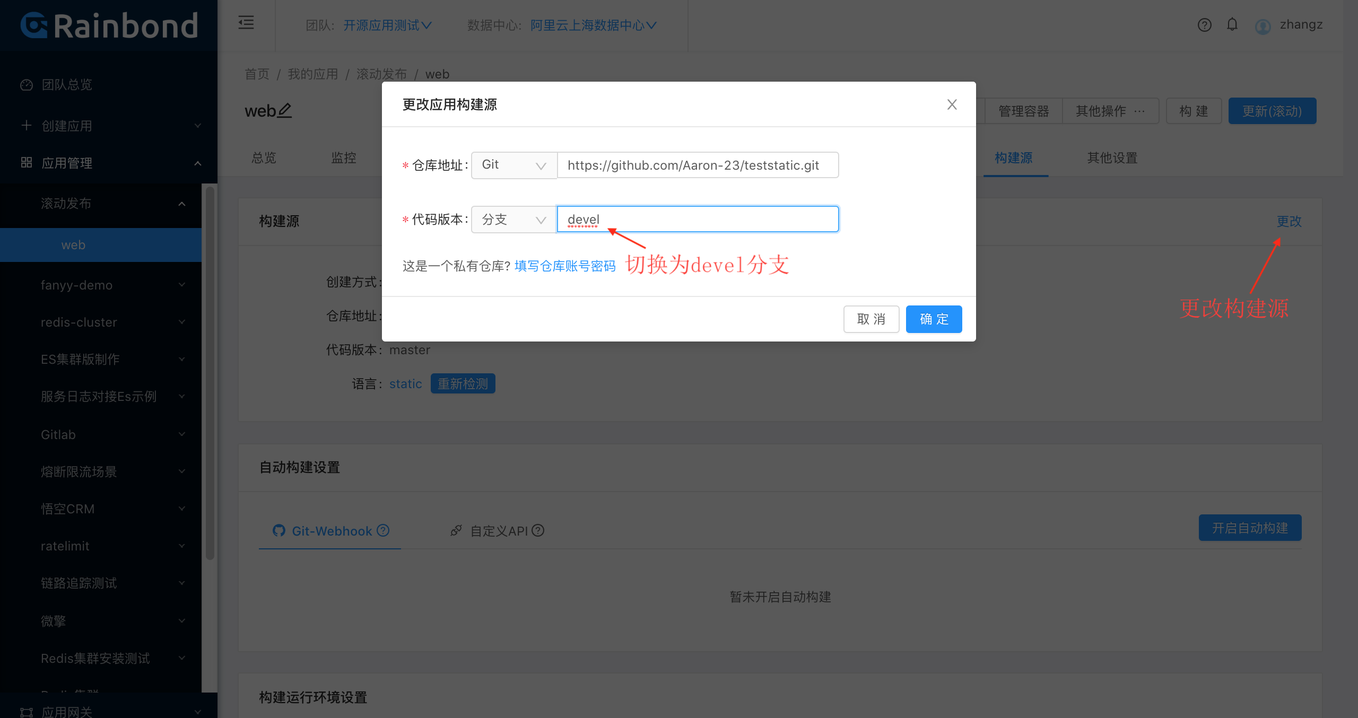Viewport: 1358px width, 718px height.
Task: Click the ellipsis icon in 其他操作
Action: (x=1139, y=111)
